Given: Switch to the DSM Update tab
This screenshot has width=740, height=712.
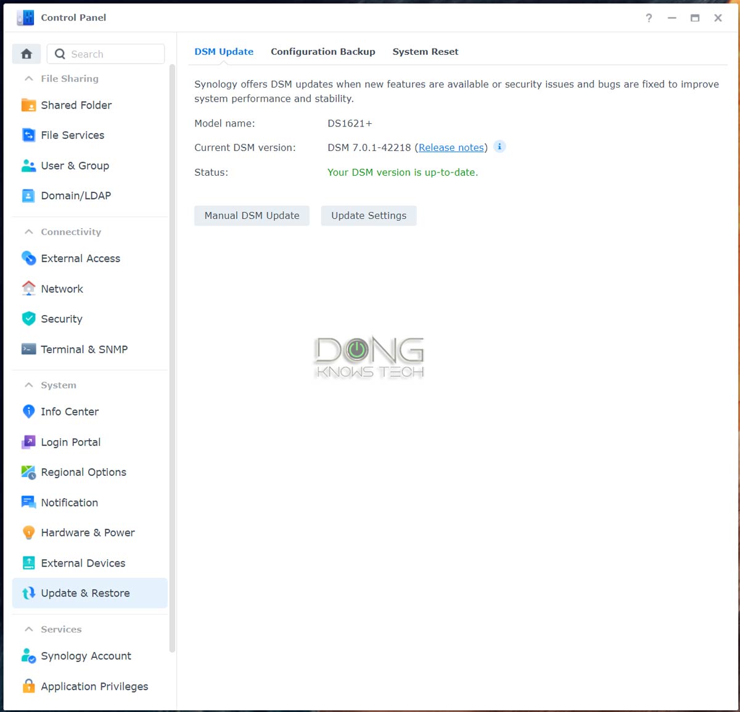Looking at the screenshot, I should point(224,52).
